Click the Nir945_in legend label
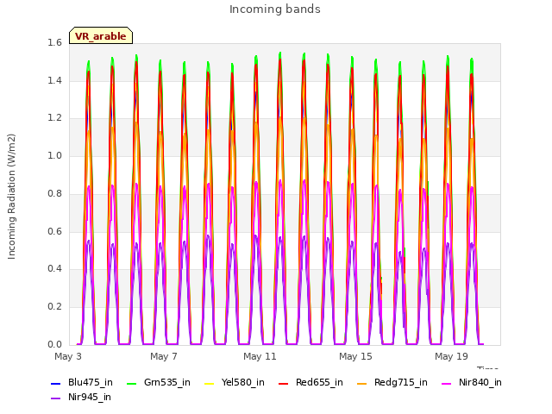 (90, 397)
